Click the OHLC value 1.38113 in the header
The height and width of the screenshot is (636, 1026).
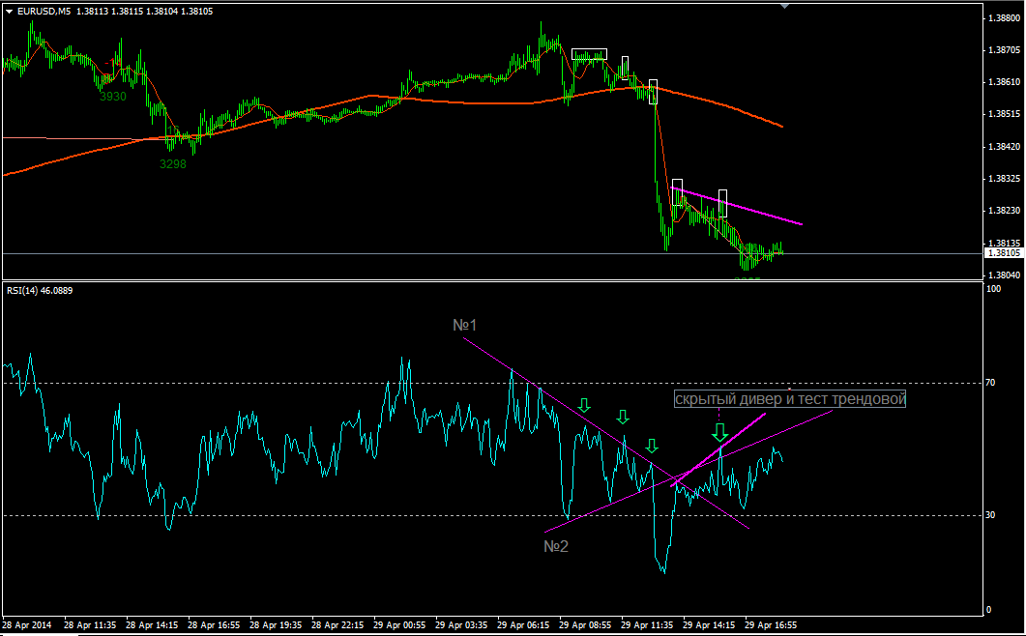tap(92, 12)
